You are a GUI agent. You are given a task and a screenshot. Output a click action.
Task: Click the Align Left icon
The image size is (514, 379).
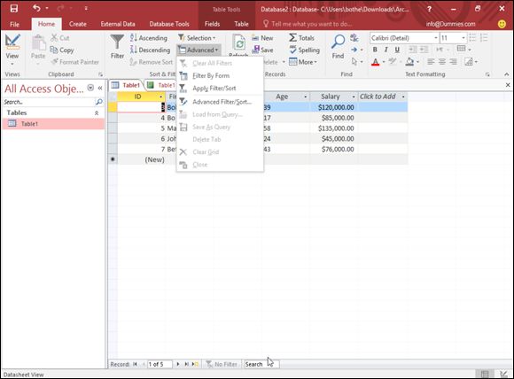(431, 62)
